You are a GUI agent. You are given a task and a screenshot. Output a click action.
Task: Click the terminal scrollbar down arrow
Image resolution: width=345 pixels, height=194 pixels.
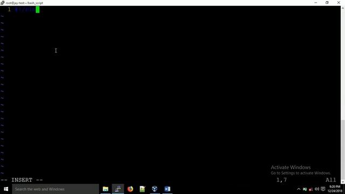(343, 182)
